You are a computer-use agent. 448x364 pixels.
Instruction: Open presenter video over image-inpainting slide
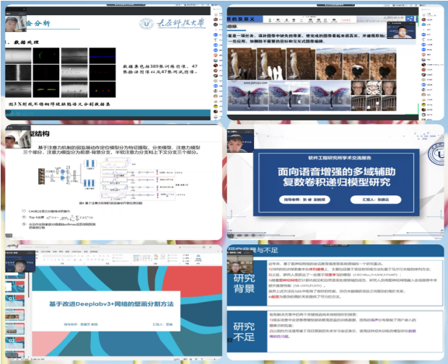pos(401,30)
